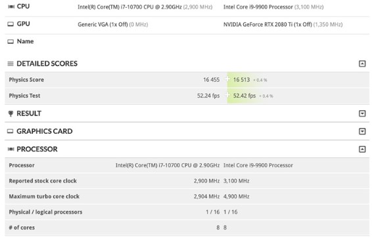Click the Processor section chip icon
Viewport: 372px width, 238px height.
point(11,149)
